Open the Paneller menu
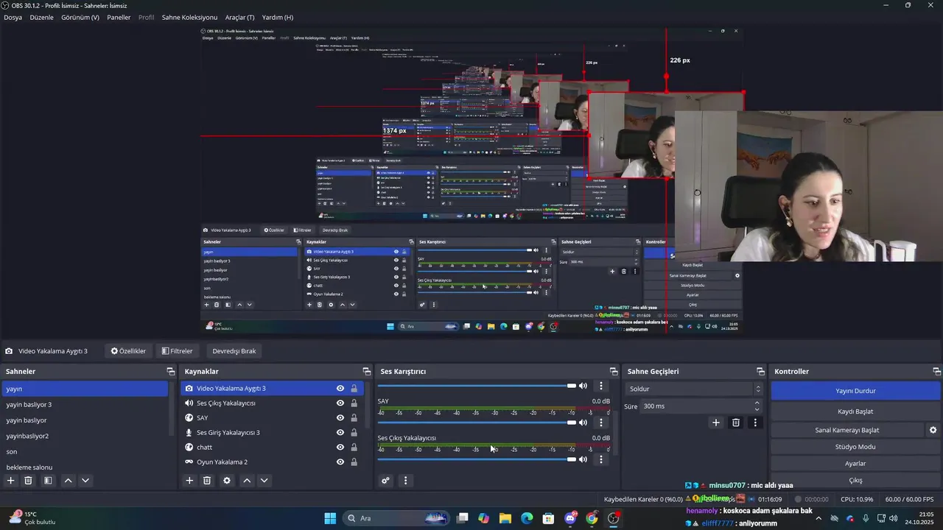943x530 pixels. click(x=119, y=17)
